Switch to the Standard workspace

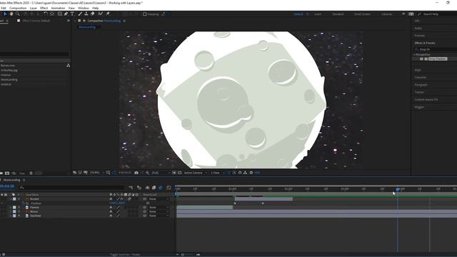pos(338,14)
